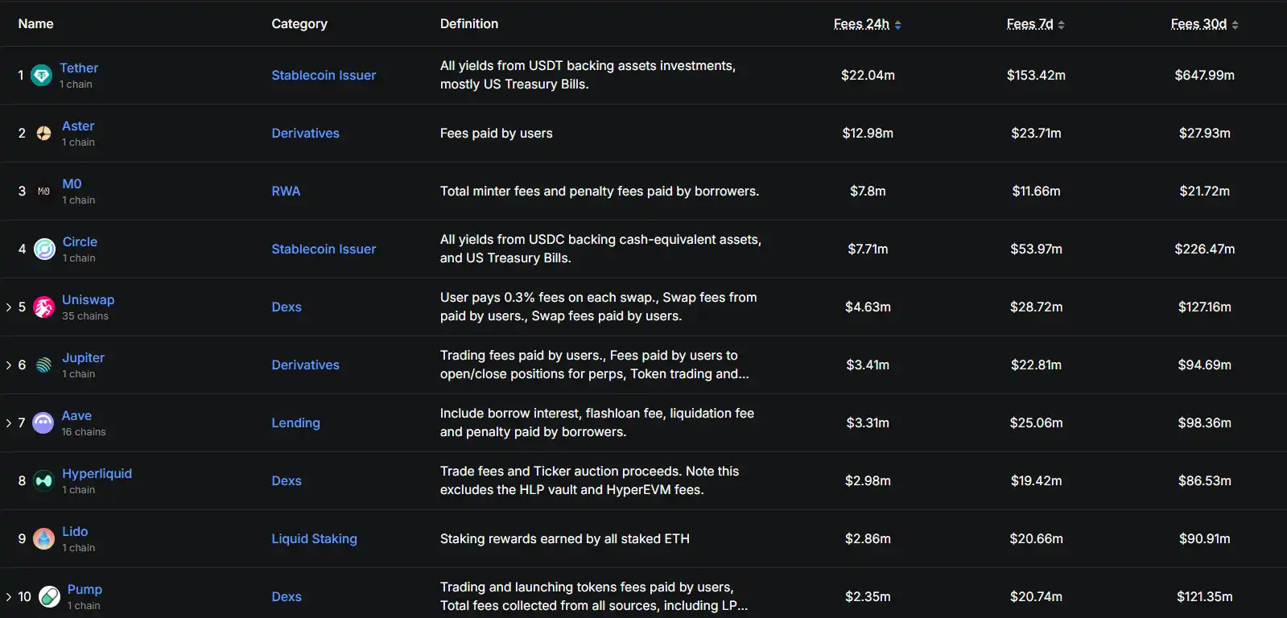This screenshot has width=1287, height=618.
Task: Open the Hyperliquid protocol link
Action: 97,474
